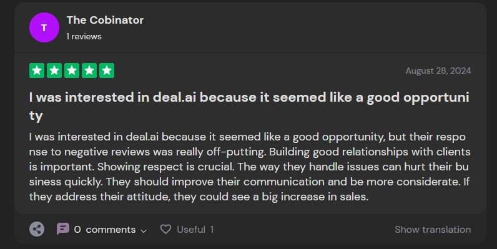Open the review title about deal.ai opportunity

point(249,106)
